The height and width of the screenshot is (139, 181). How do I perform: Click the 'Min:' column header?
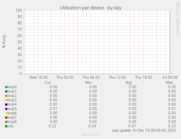click(88, 82)
